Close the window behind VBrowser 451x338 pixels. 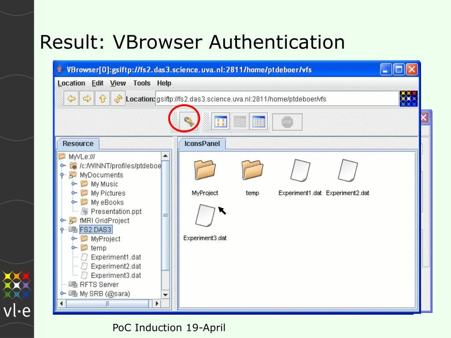click(424, 117)
